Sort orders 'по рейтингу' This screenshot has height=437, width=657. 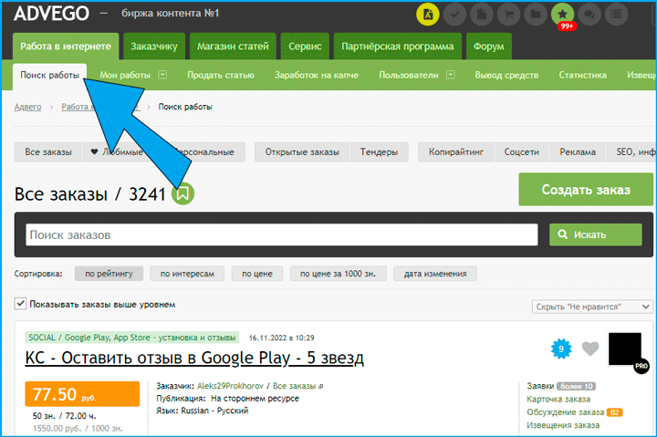[109, 274]
